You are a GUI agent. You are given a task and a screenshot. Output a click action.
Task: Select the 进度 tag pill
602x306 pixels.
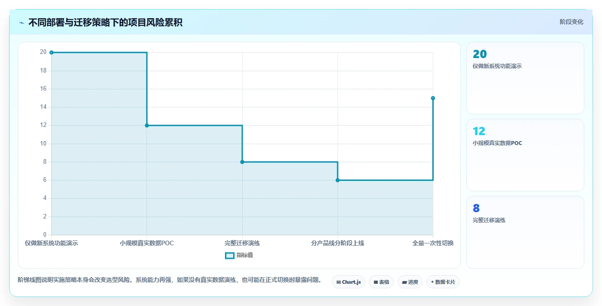coord(410,282)
